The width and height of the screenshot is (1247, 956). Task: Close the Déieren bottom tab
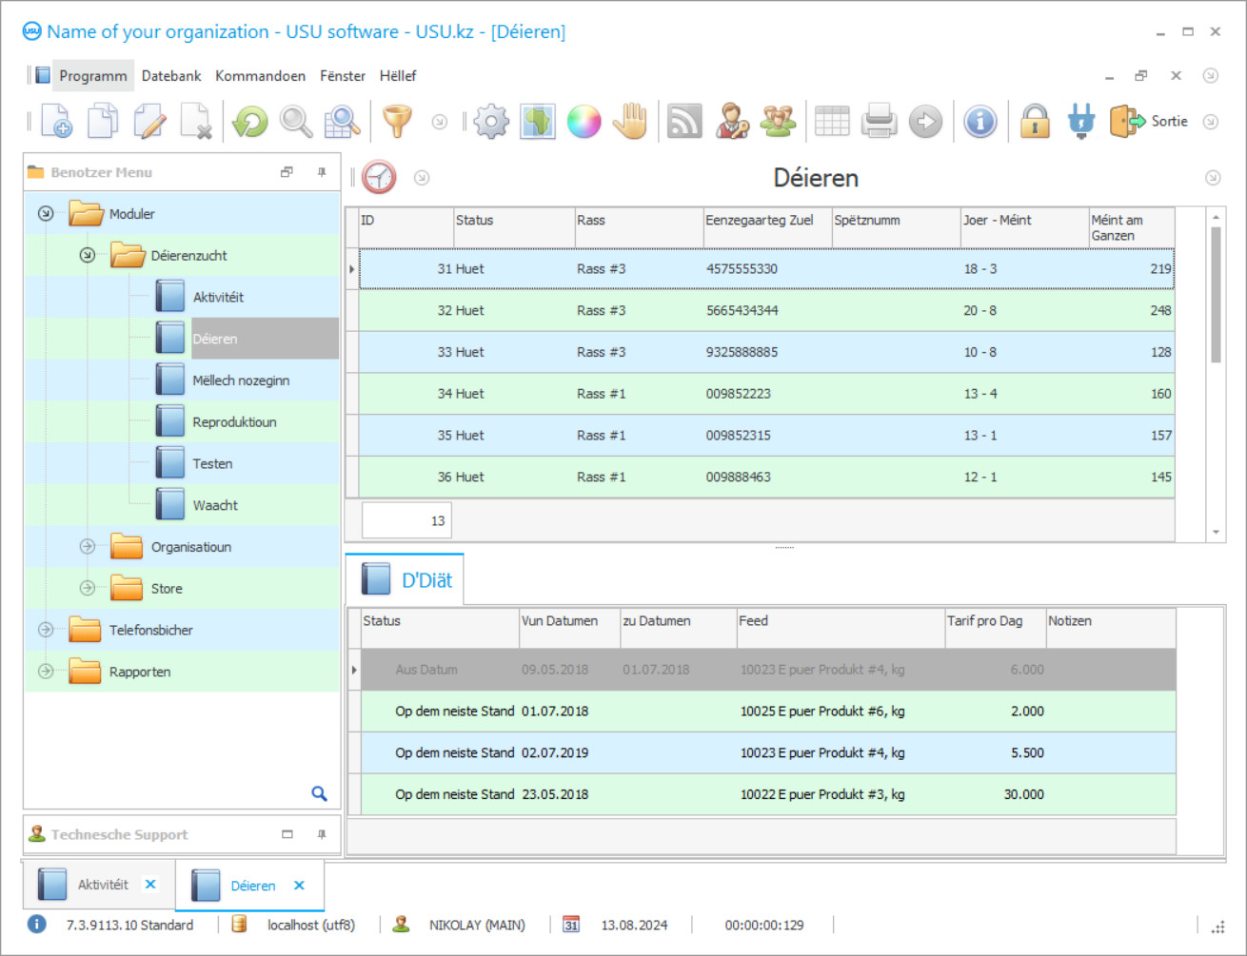click(299, 885)
